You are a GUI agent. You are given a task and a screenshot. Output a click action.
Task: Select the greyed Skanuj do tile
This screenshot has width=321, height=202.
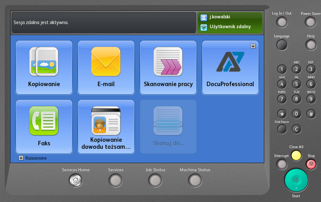(x=168, y=126)
